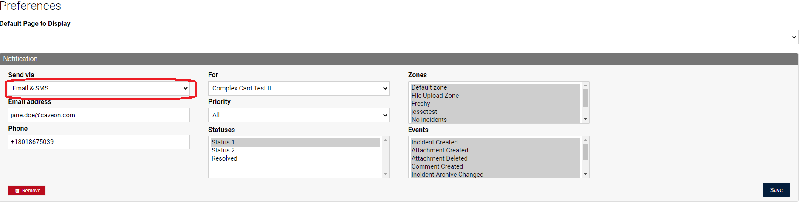Select Resolved in Statuses list

[x=295, y=158]
